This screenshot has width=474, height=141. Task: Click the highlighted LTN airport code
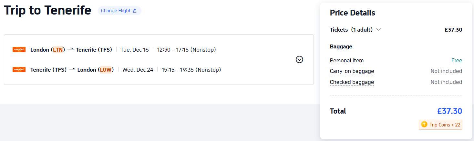tap(58, 50)
